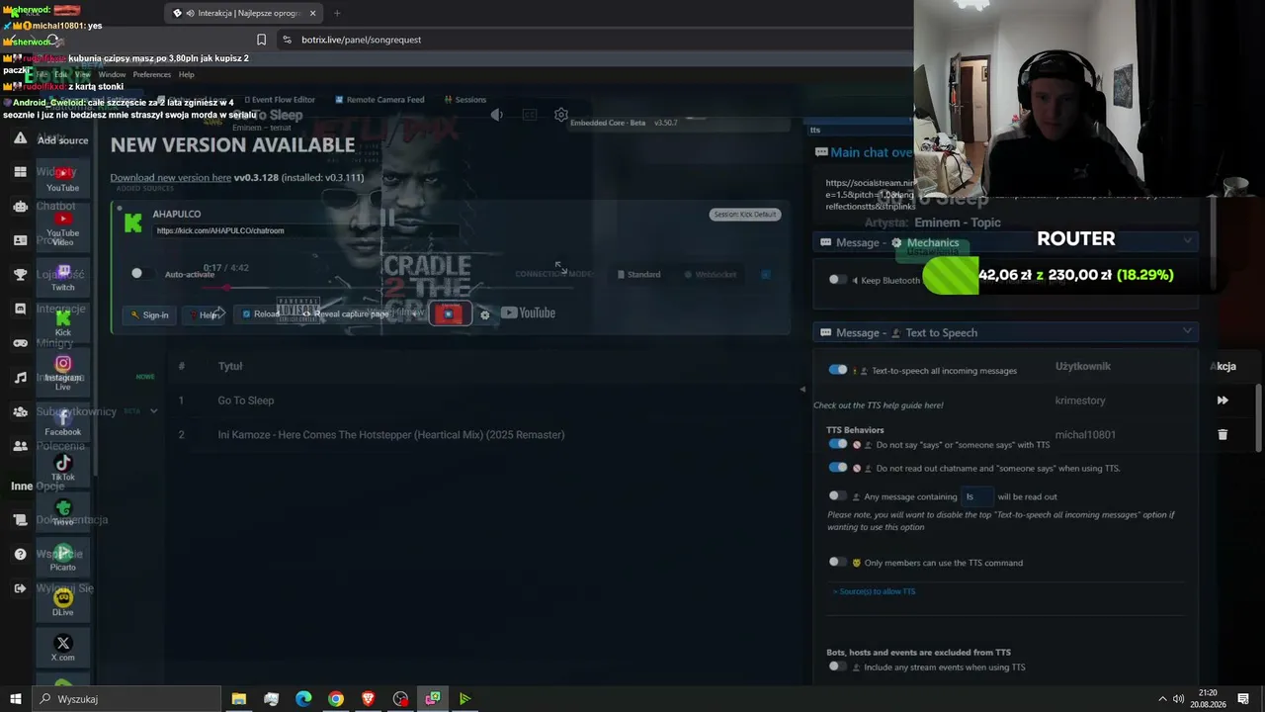
Task: Click the Sign-in button on the Kick source
Action: coord(149,314)
